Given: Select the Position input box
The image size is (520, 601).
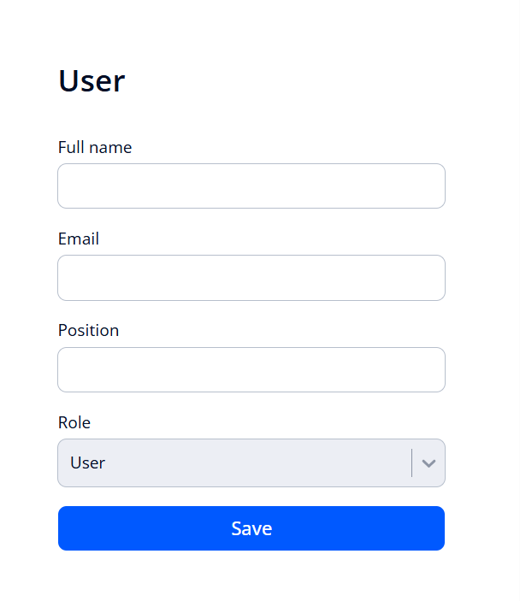Looking at the screenshot, I should click(251, 370).
